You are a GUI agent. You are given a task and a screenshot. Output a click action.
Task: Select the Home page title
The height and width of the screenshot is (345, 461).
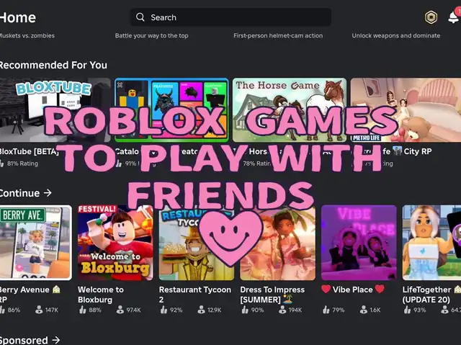tap(17, 17)
